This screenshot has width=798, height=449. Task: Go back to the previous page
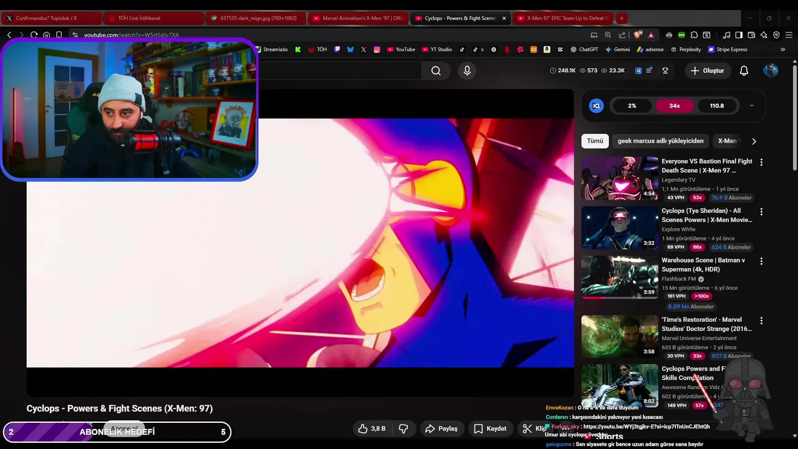click(9, 35)
